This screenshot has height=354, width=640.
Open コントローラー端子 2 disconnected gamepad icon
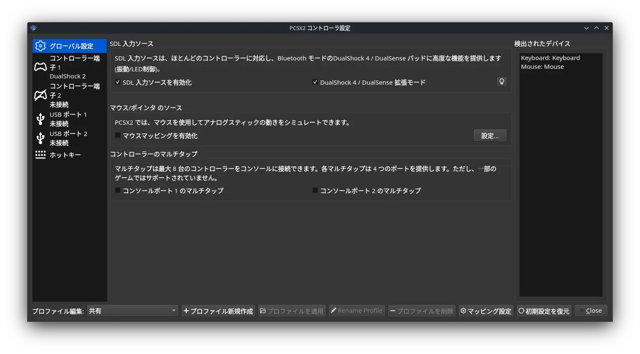tap(40, 95)
